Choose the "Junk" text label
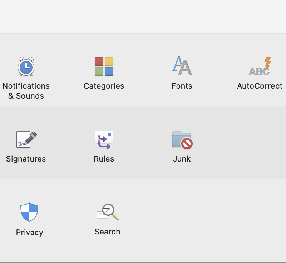286x263 pixels. tap(182, 159)
